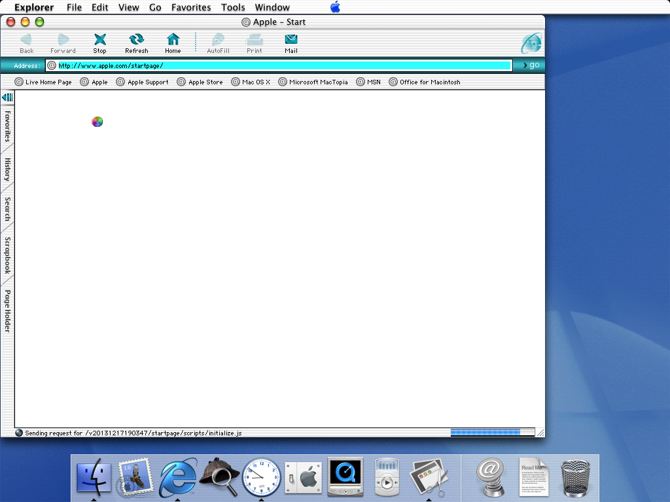Open the Edit menu
This screenshot has height=502, width=670.
[x=99, y=7]
